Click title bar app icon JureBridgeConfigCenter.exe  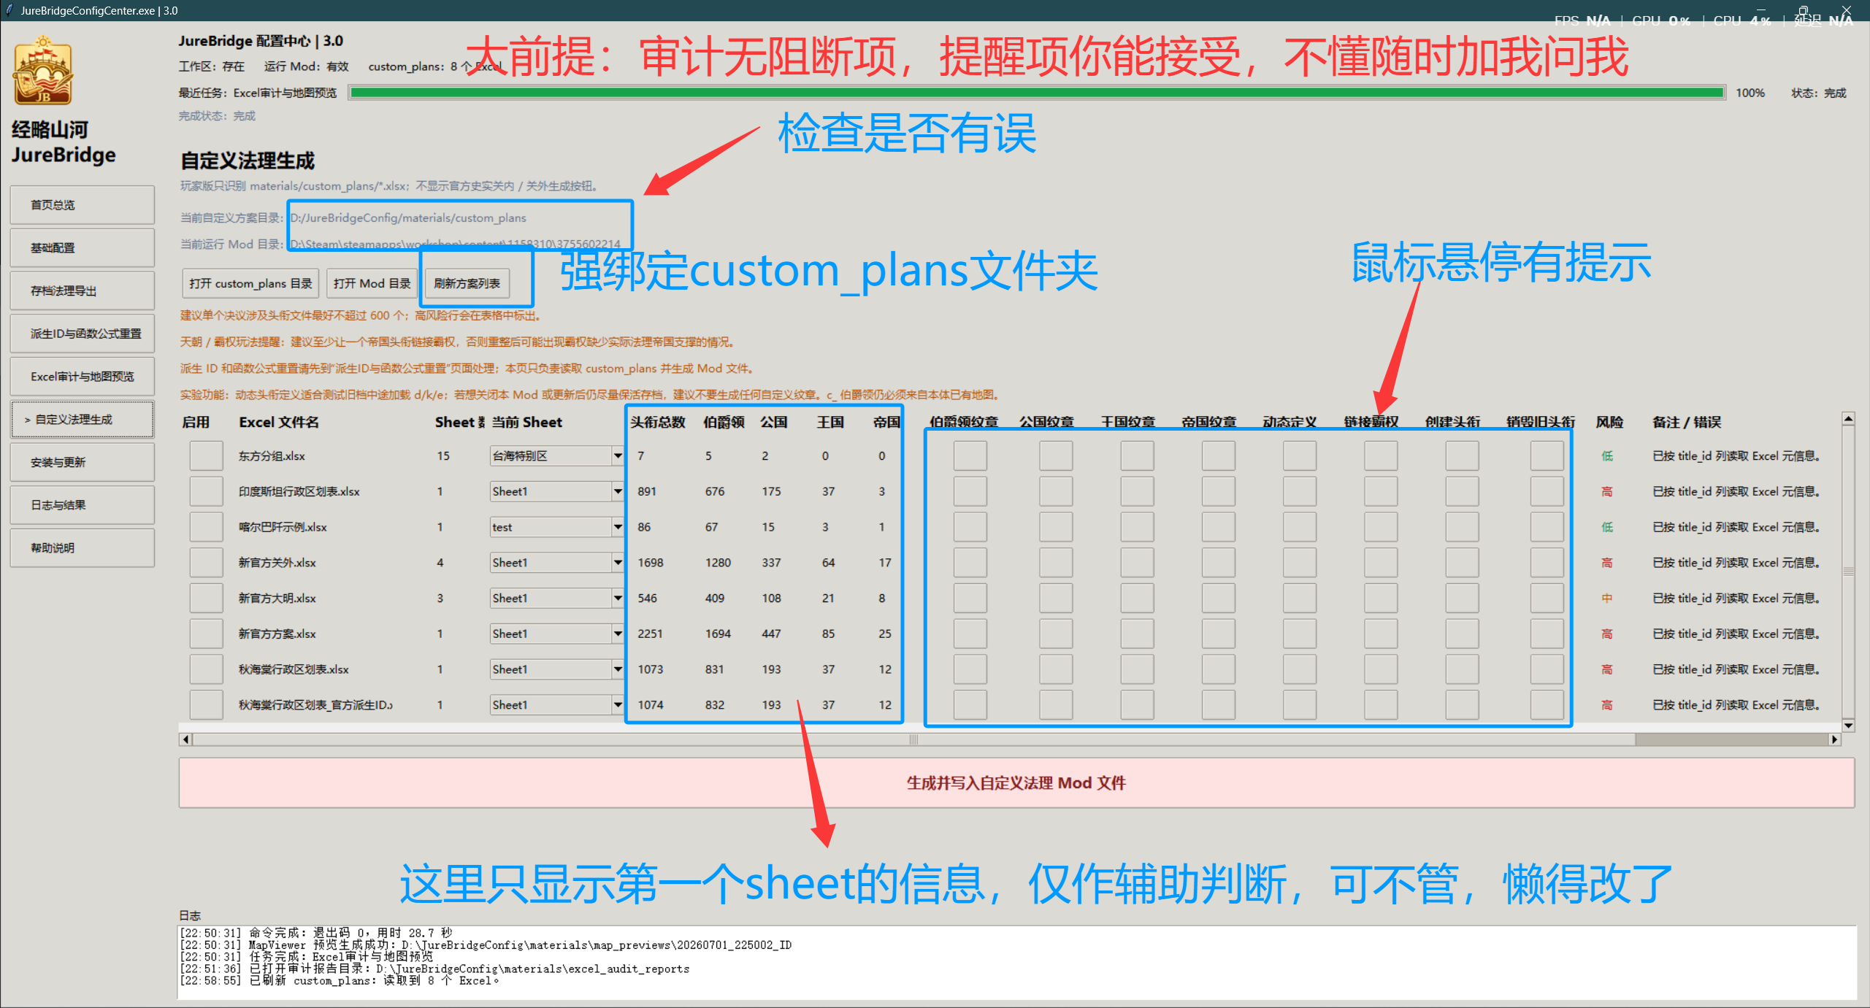click(9, 10)
